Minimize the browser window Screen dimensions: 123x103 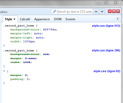click(x=99, y=3)
